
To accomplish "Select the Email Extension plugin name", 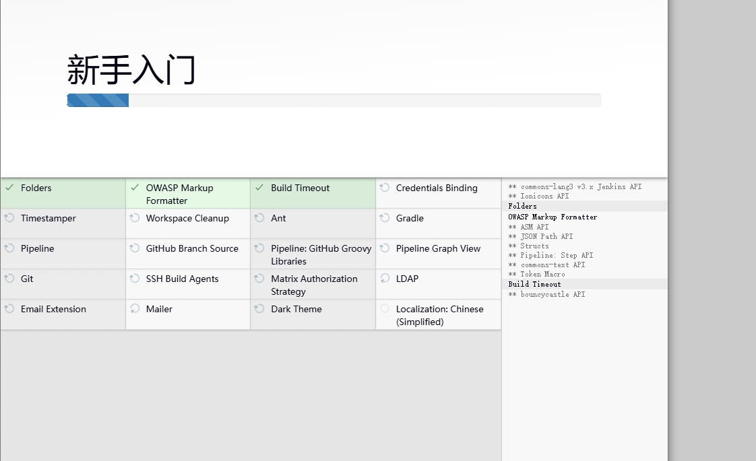I will point(53,310).
